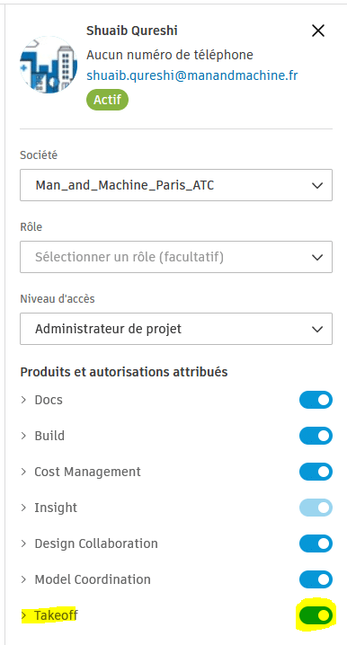Toggle the Insight product switch
Image resolution: width=347 pixels, height=645 pixels.
(316, 508)
